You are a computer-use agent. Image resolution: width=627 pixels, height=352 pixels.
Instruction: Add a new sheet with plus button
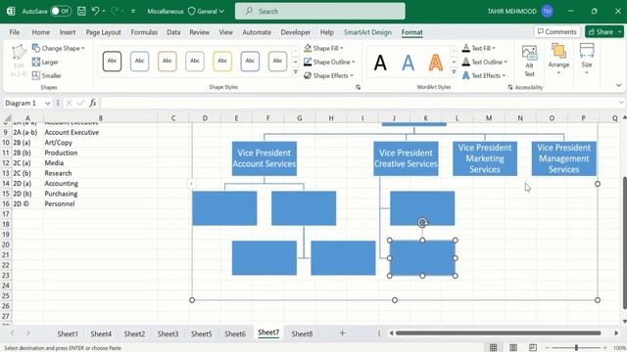pos(342,333)
